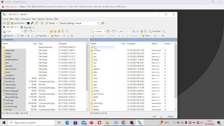
Task: Open the Local menu
Action: click(6, 19)
